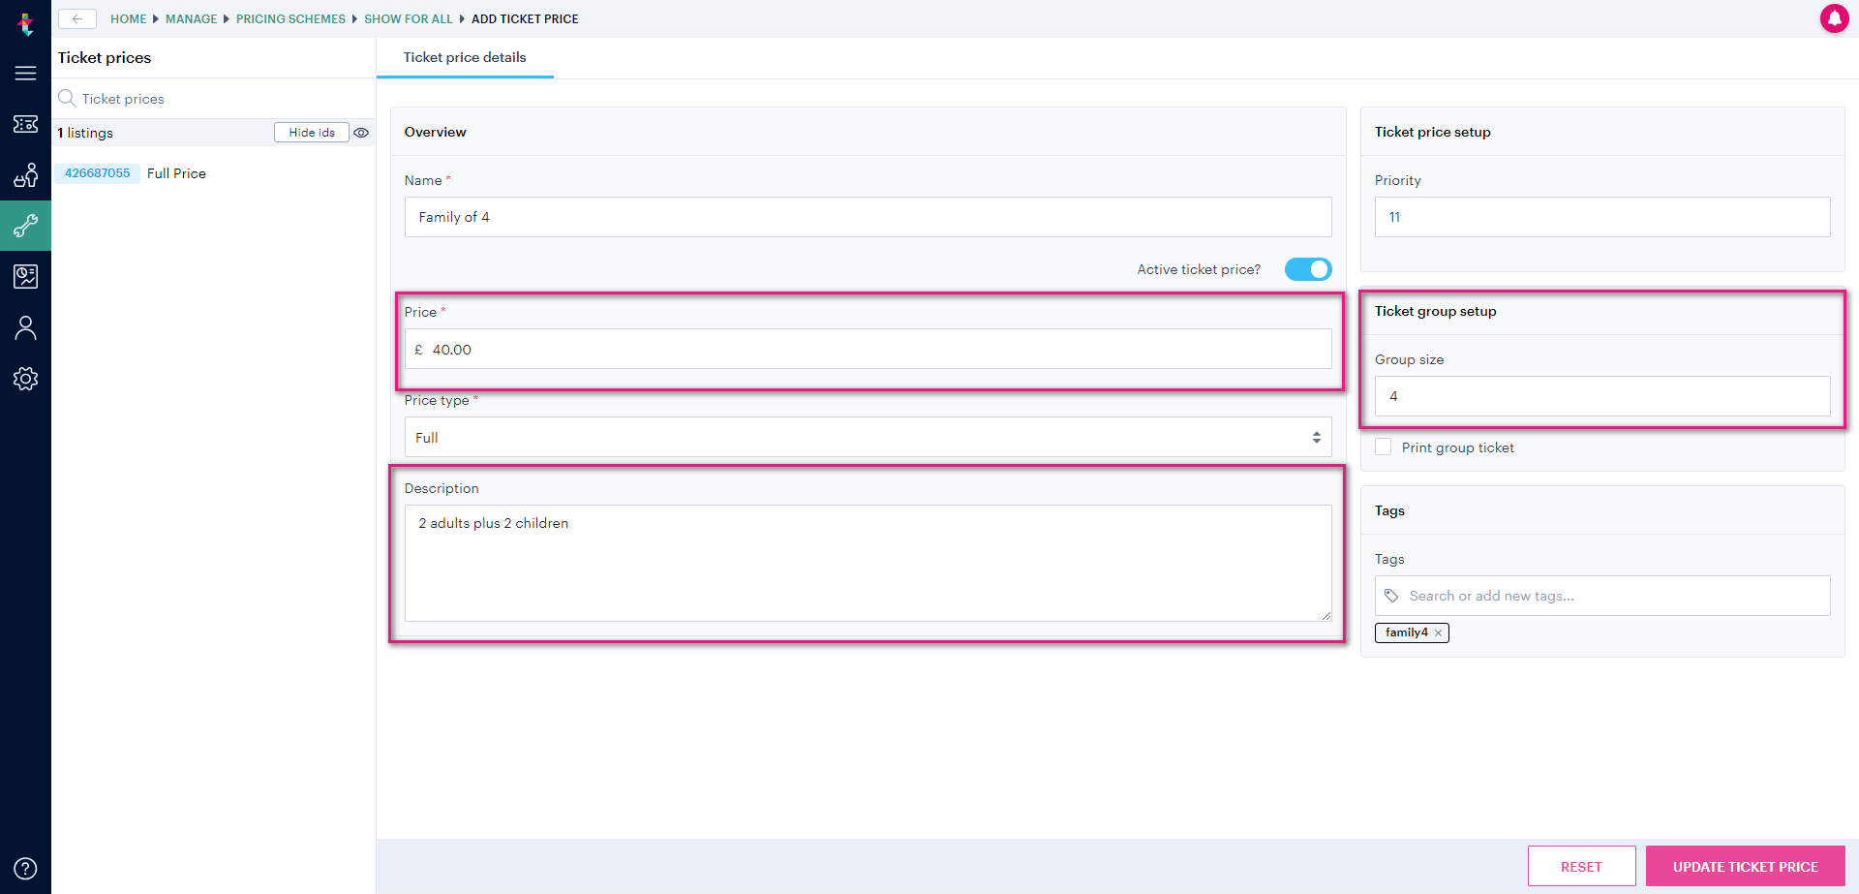Open the products and people sidebar icon
The height and width of the screenshot is (894, 1859).
tap(26, 175)
